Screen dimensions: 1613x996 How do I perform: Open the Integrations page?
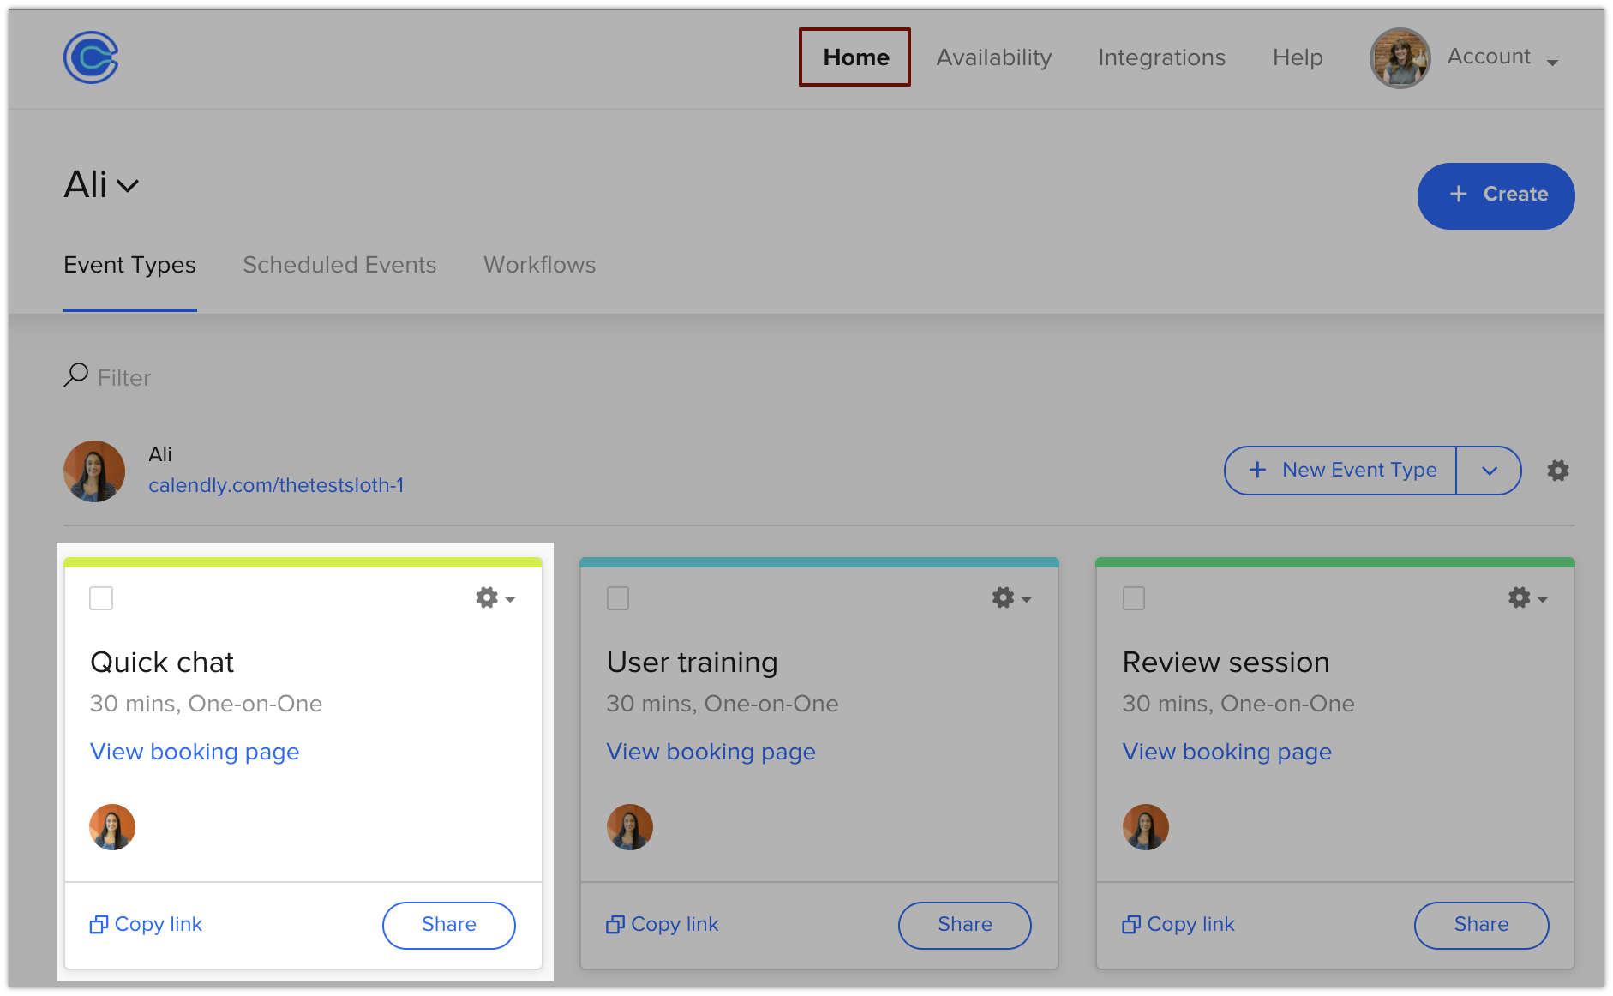pyautogui.click(x=1161, y=57)
